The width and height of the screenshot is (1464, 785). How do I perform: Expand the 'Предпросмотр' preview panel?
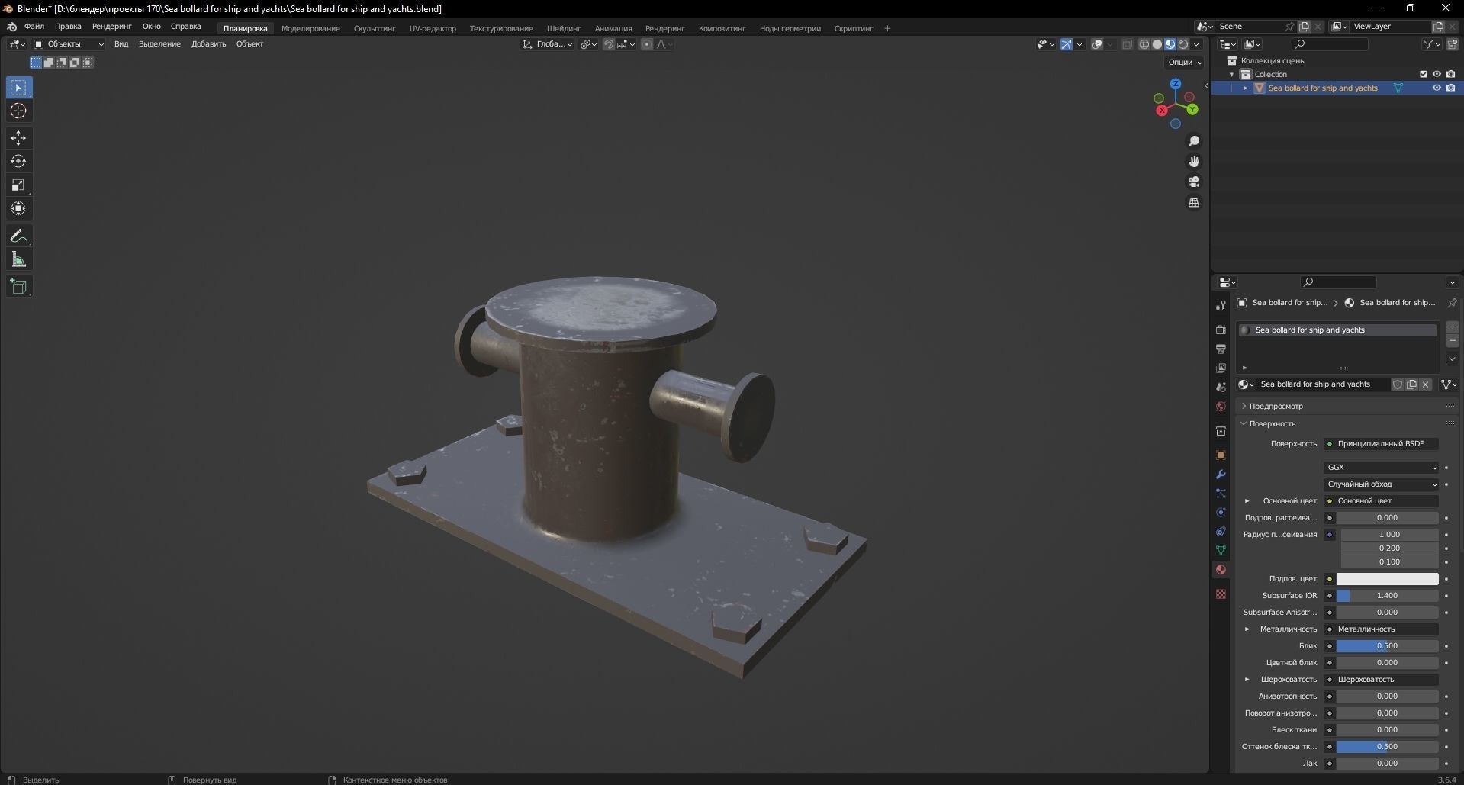1244,407
